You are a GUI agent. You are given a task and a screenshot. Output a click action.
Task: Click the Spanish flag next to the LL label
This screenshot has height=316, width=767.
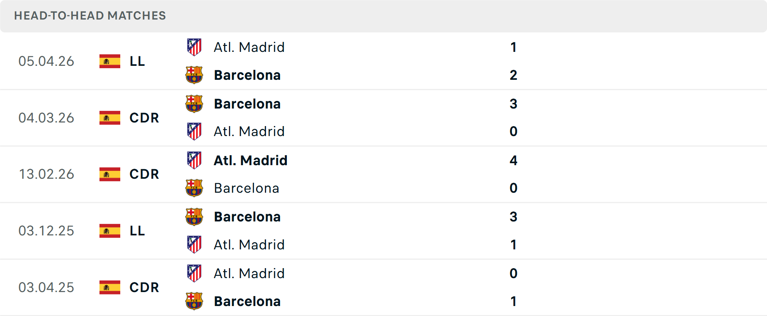pos(109,61)
